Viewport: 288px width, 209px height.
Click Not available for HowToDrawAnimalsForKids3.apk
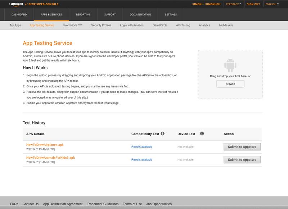coord(185,160)
